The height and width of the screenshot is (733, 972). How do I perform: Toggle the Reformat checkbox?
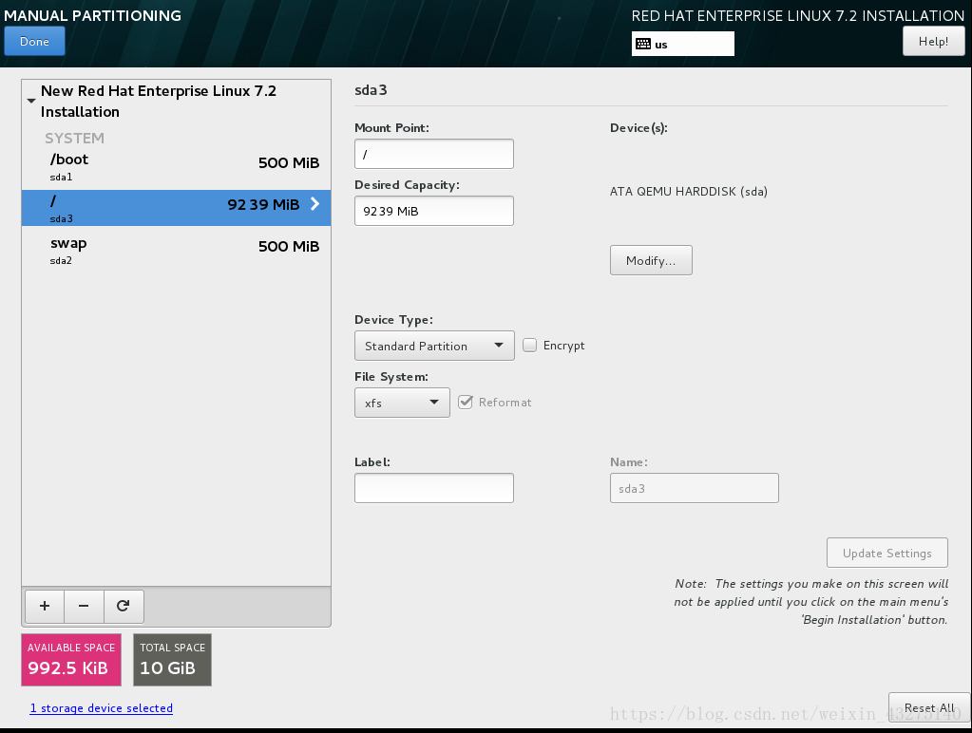[466, 403]
